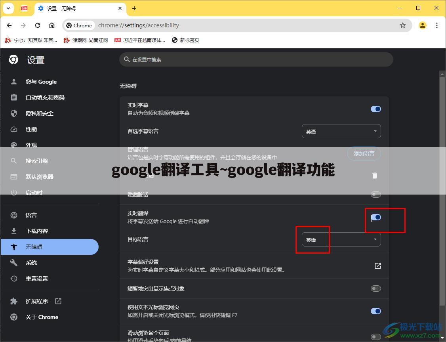The width and height of the screenshot is (446, 342).
Task: Click the 扩展程序 puzzle icon
Action: (13, 301)
